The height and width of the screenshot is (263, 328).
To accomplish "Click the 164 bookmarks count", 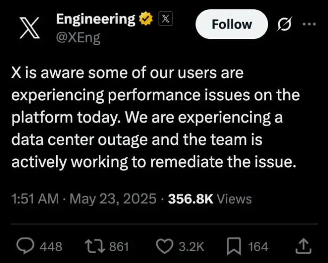I will click(x=258, y=247).
